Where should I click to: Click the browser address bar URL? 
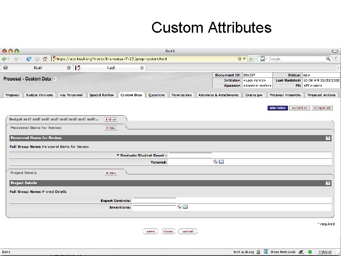pyautogui.click(x=112, y=59)
